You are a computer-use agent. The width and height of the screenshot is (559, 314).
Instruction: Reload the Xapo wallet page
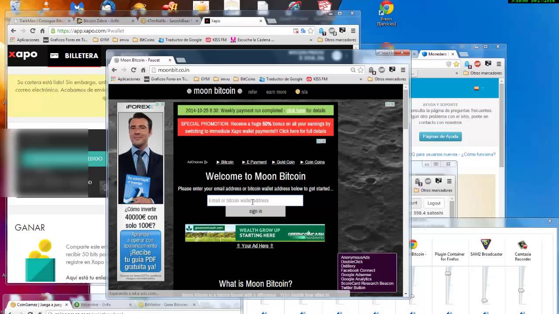coord(33,31)
